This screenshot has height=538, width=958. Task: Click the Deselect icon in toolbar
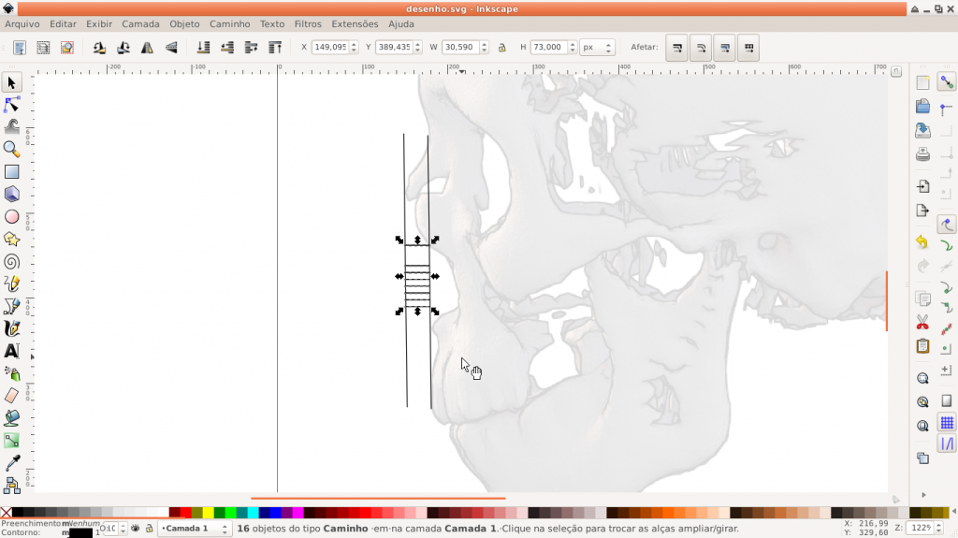[x=67, y=48]
